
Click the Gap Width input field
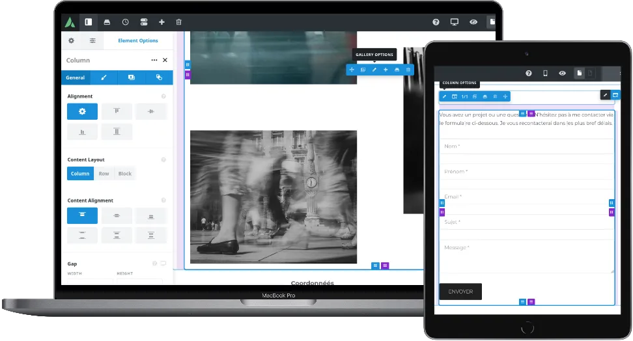90,282
